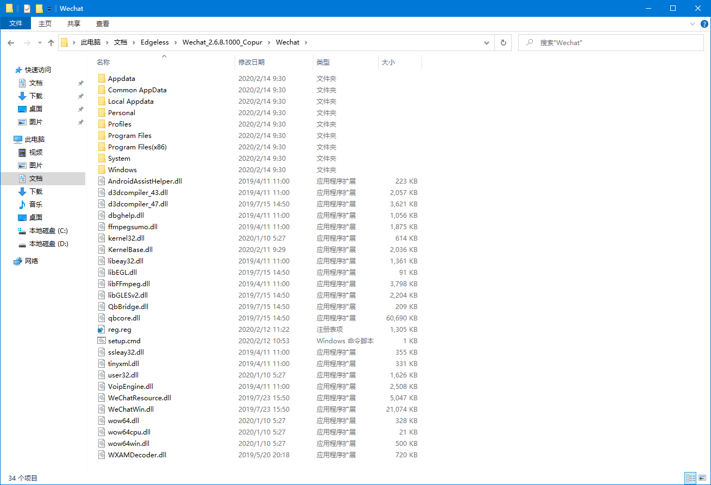711x485 pixels.
Task: Select pinned 桌面 under quick access
Action: (36, 109)
